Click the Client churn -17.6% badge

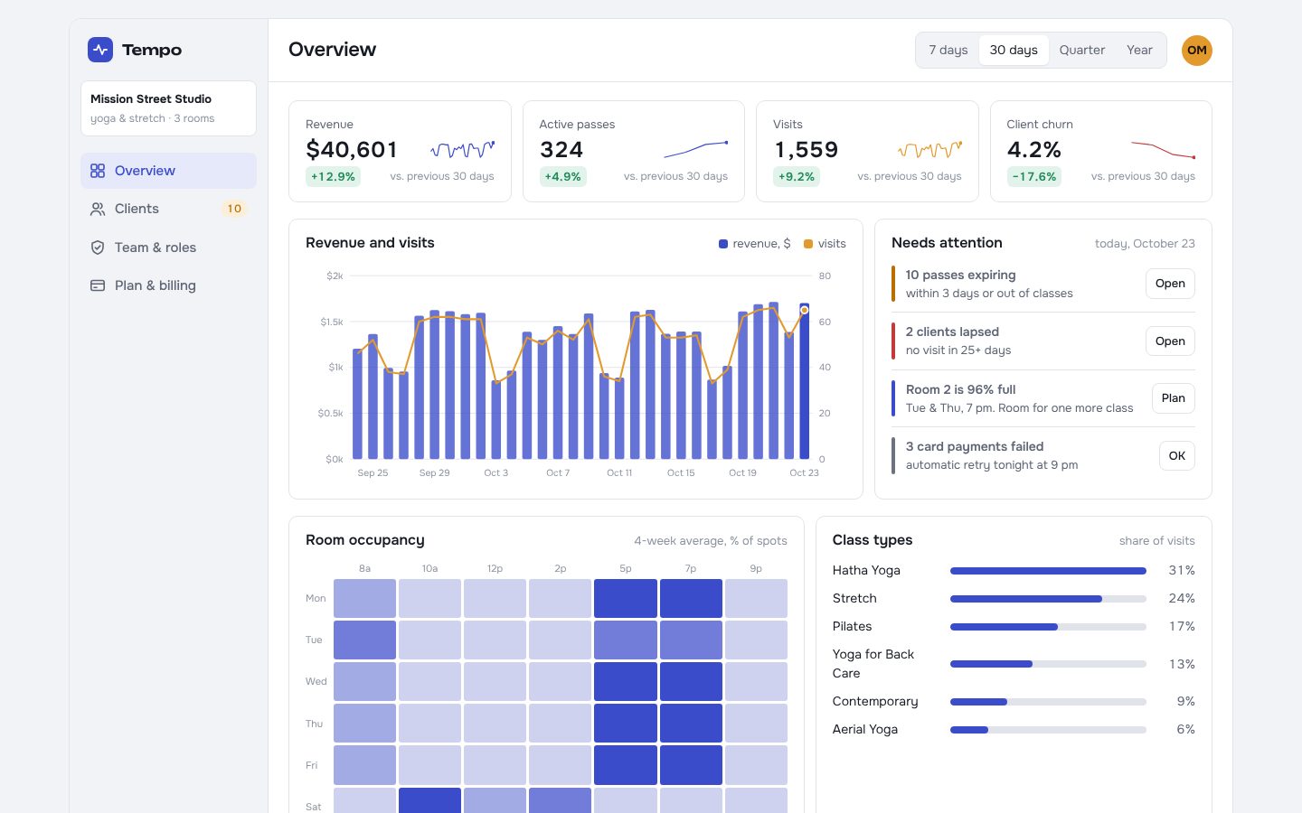pos(1034,177)
